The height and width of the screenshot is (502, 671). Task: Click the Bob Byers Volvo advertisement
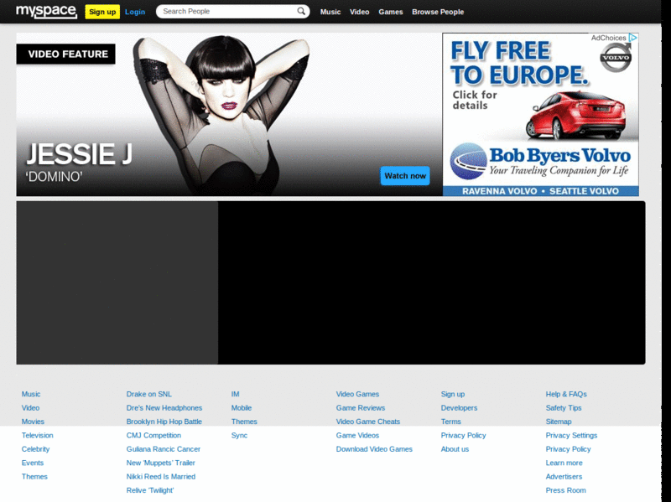coord(540,115)
